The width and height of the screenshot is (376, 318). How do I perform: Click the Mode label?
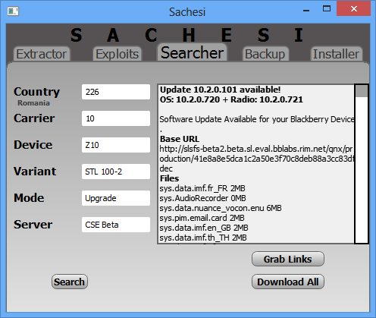(29, 198)
